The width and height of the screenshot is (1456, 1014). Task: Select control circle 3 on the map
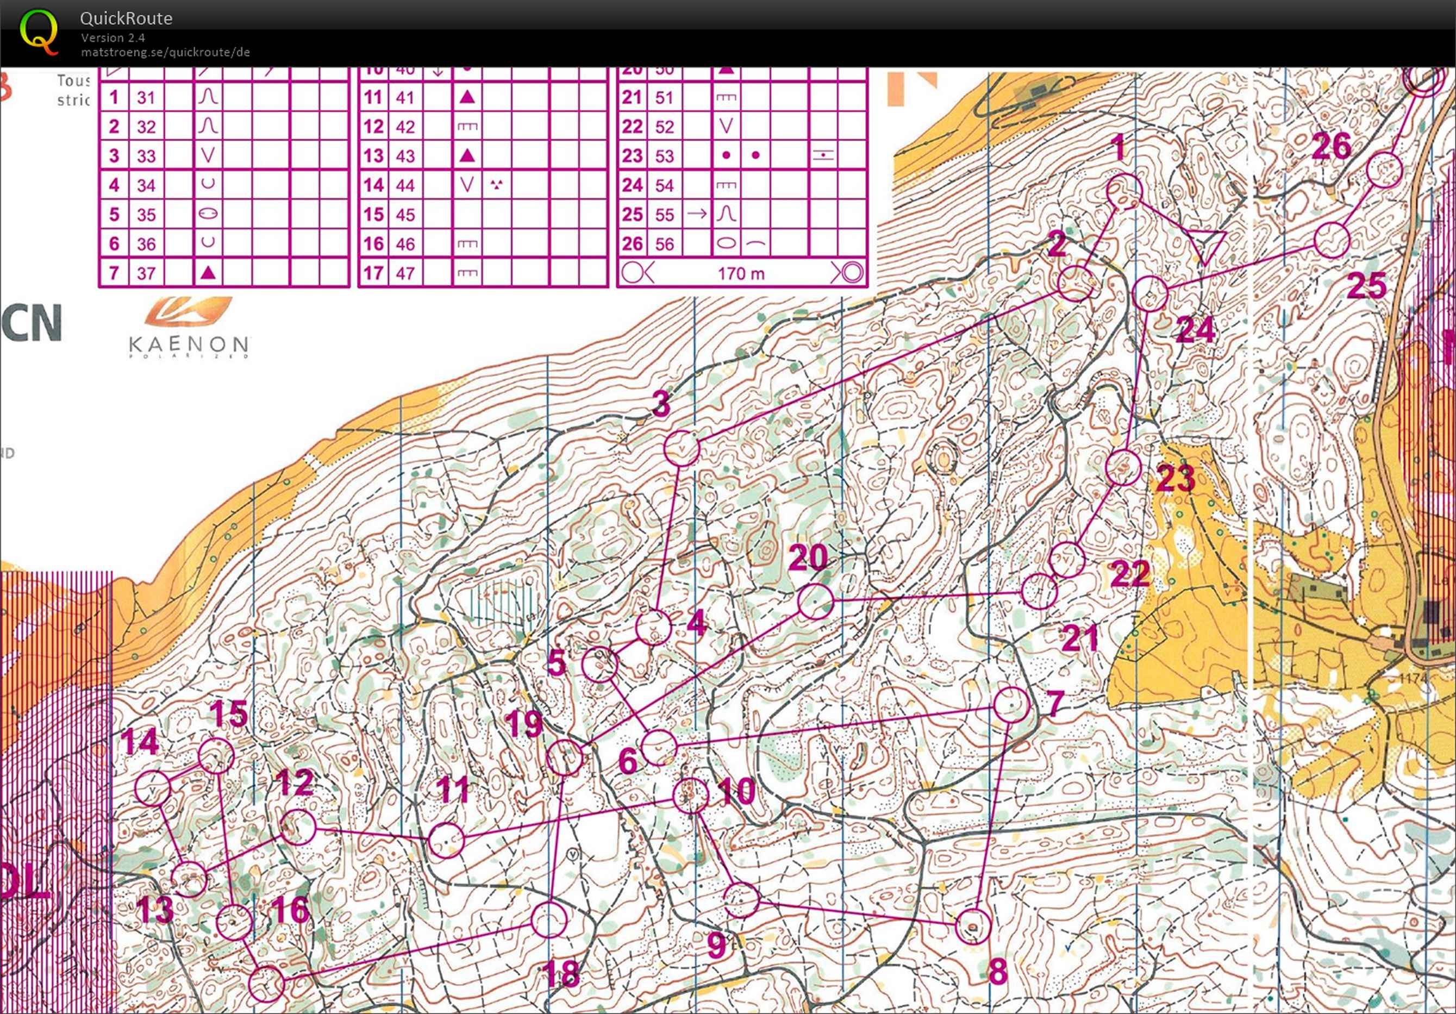[682, 448]
